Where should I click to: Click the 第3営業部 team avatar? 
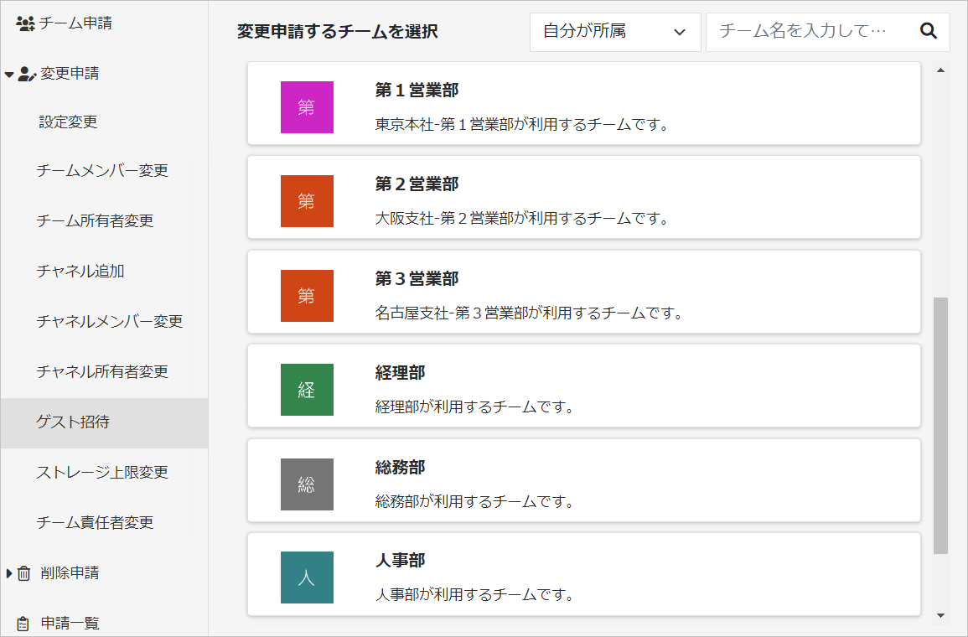[x=306, y=295]
